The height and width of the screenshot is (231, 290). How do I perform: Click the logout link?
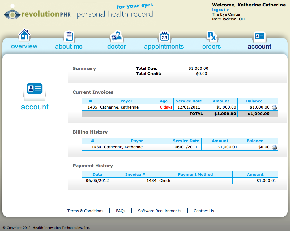220,10
